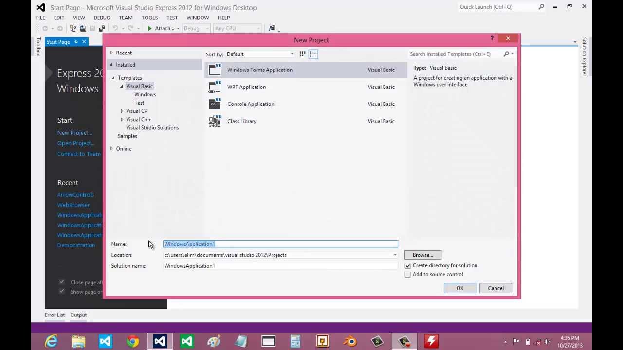Expand the Online section
This screenshot has height=350, width=623.
(111, 148)
